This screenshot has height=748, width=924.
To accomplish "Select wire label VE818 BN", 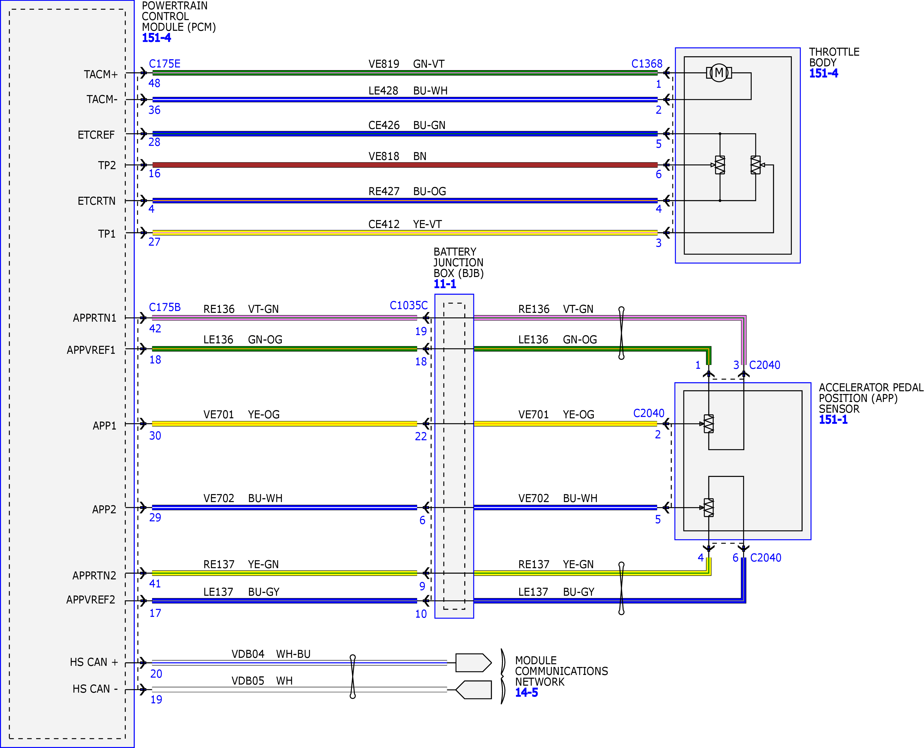I will (x=397, y=156).
